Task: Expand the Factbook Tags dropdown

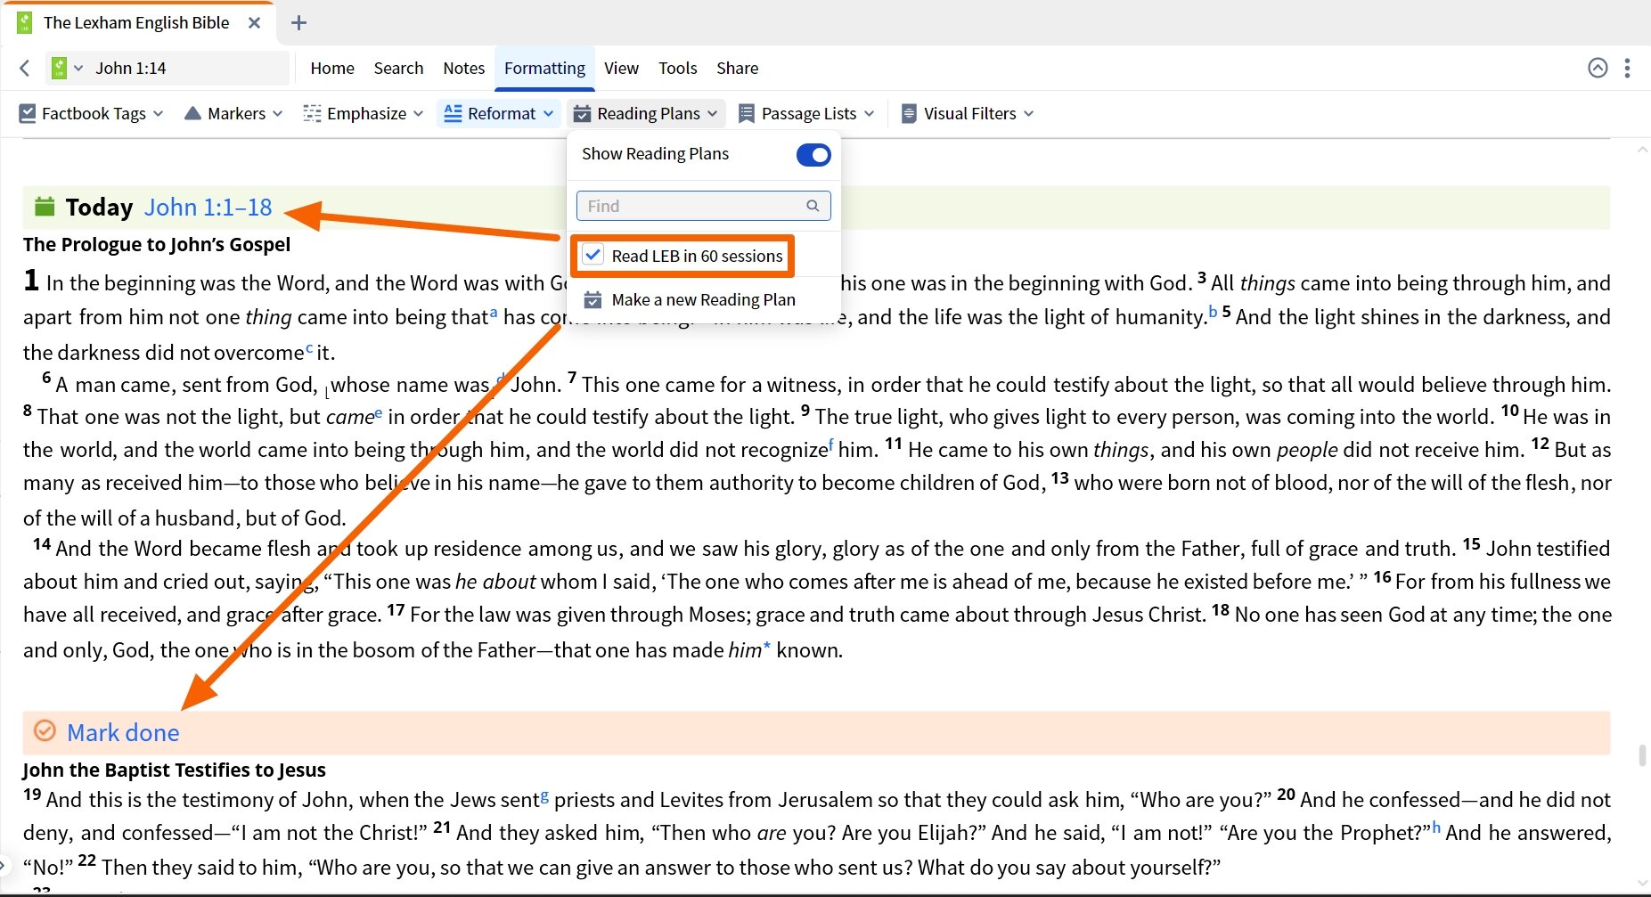Action: (159, 113)
